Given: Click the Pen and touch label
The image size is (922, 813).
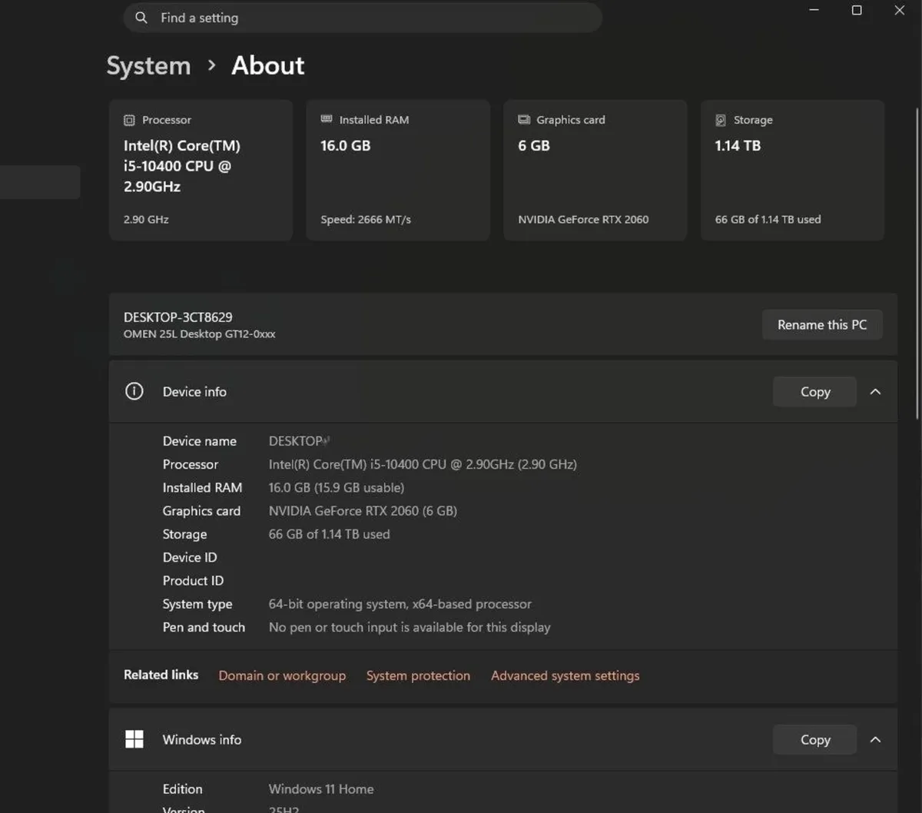Looking at the screenshot, I should [x=204, y=627].
